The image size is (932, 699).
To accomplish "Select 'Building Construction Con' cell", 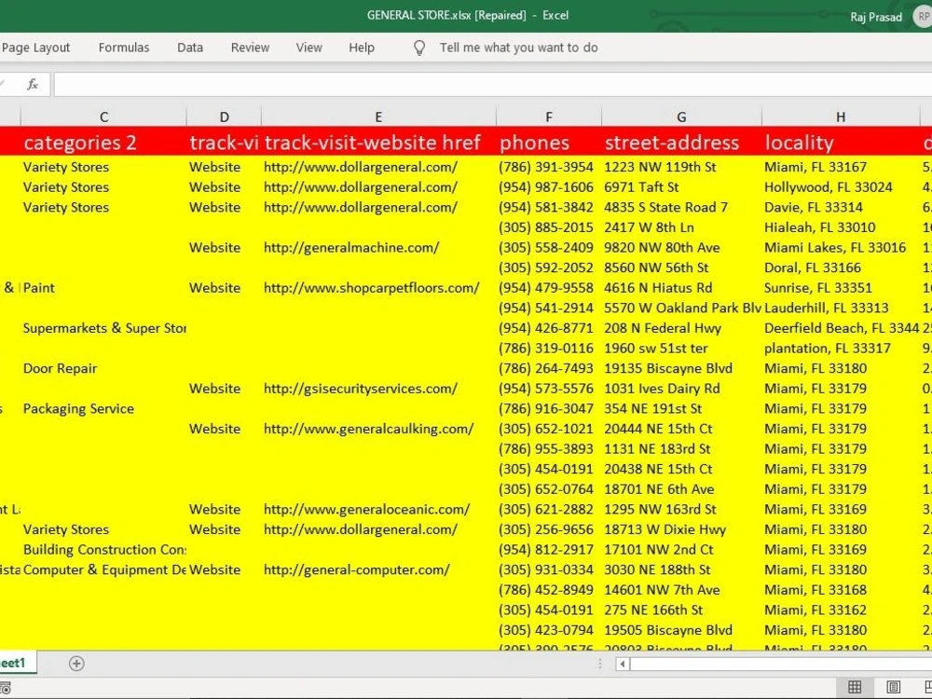I will pos(104,550).
